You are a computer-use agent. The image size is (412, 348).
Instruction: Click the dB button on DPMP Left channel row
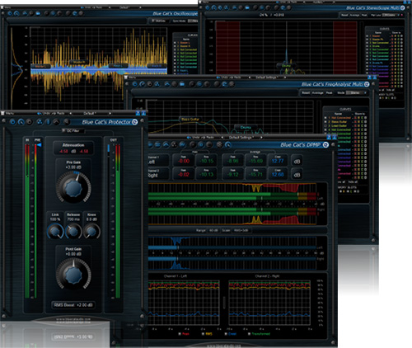(x=297, y=162)
